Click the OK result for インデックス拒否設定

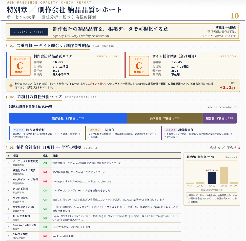tap(45, 163)
